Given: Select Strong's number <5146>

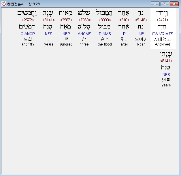Looking at the screenshot, I should tap(141, 20).
